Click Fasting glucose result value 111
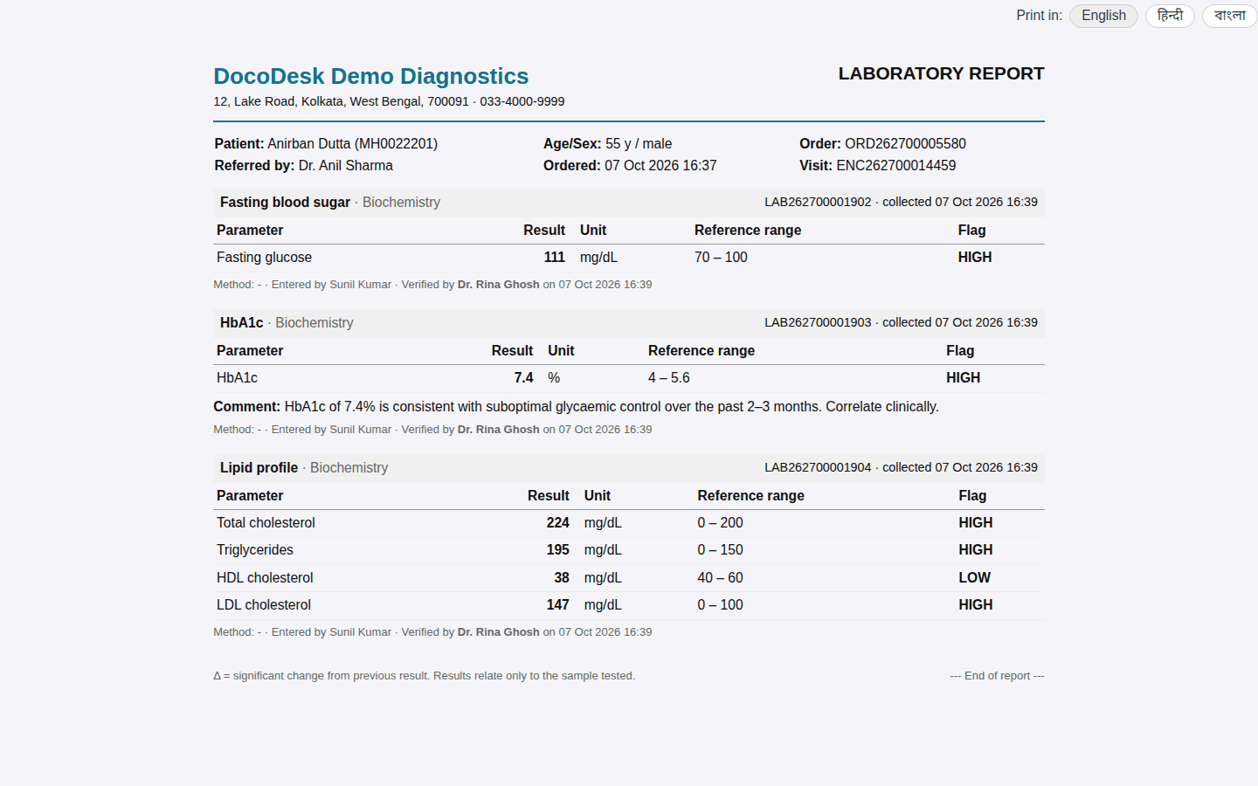1258x786 pixels. click(x=554, y=257)
